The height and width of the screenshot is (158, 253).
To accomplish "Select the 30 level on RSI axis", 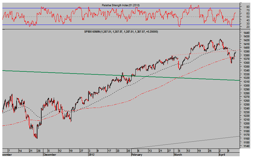I will click(248, 23).
